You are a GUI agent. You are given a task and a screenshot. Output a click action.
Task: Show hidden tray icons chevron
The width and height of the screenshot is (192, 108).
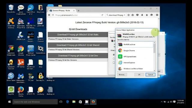(162, 102)
